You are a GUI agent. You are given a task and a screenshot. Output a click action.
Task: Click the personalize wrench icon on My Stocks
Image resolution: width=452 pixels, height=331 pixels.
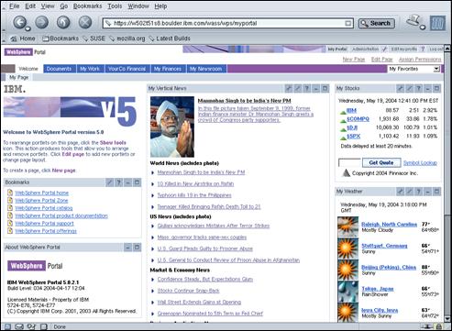[400, 89]
